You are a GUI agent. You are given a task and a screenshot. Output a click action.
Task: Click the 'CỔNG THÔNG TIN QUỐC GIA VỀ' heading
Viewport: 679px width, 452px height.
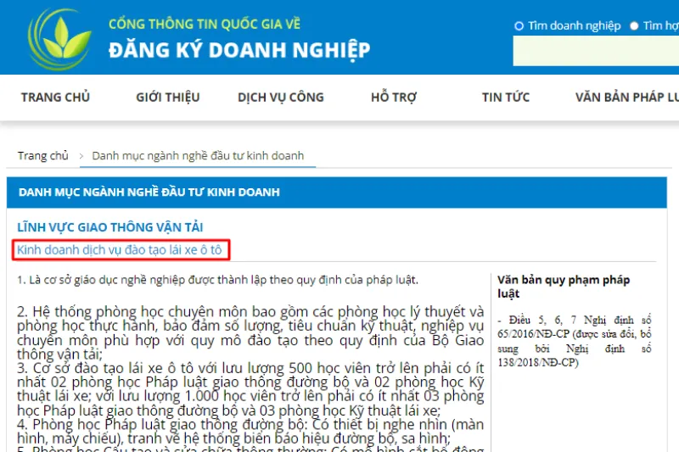(x=204, y=24)
